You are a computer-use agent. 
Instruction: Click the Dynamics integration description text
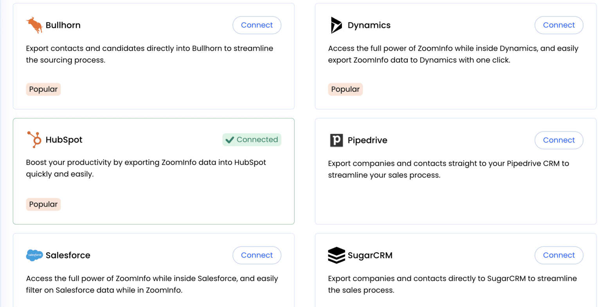point(453,54)
